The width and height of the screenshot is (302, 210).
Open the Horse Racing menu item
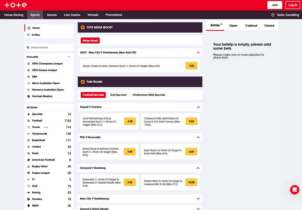point(14,15)
